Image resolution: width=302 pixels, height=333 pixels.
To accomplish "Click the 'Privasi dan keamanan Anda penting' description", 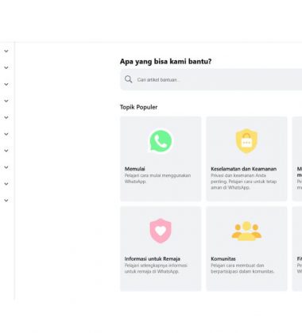I will pos(243,182).
